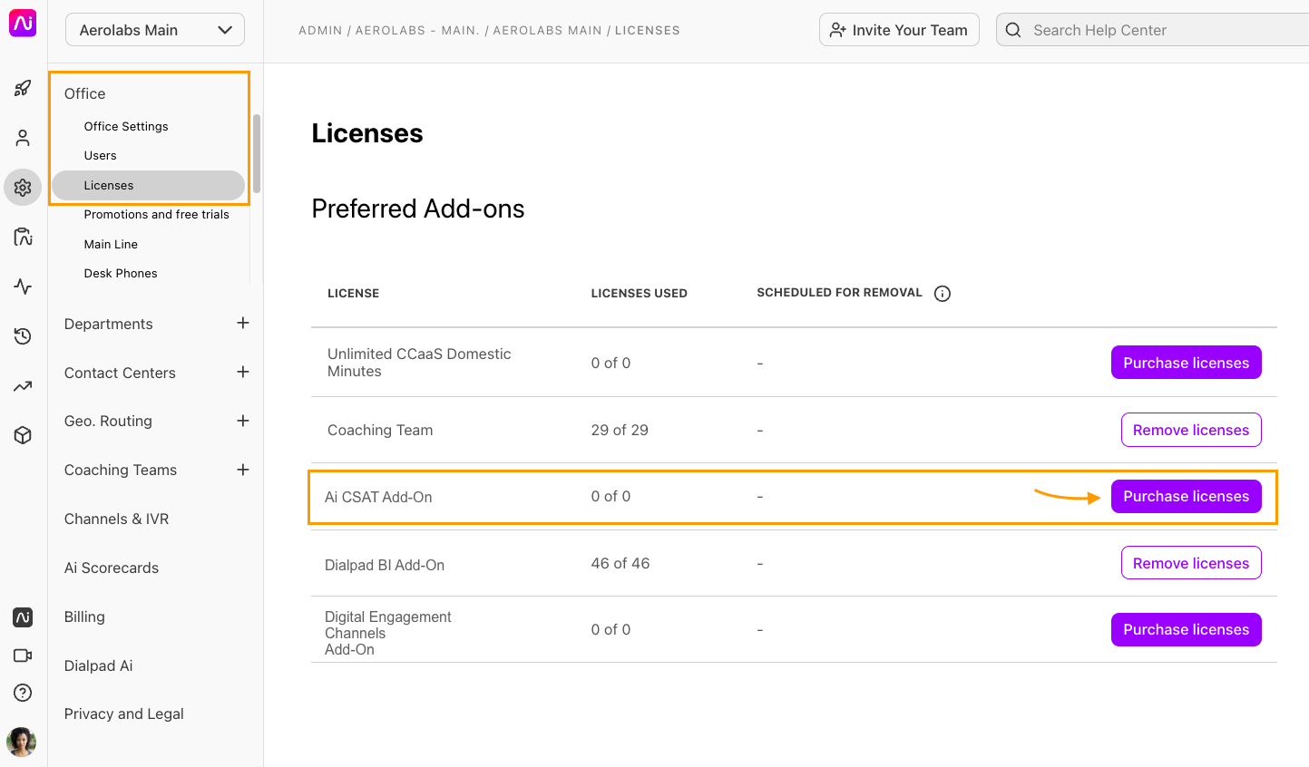Click the AEROLABS - MAIN. breadcrumb
The height and width of the screenshot is (767, 1309).
tap(416, 30)
